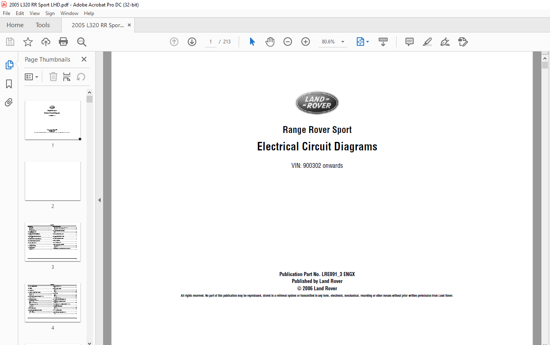
Task: Open the Attachments paperclip pane
Action: pos(9,102)
